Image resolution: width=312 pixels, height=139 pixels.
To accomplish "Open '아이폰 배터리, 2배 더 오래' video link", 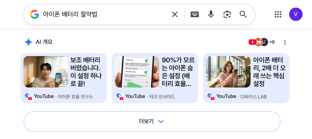I will click(268, 71).
